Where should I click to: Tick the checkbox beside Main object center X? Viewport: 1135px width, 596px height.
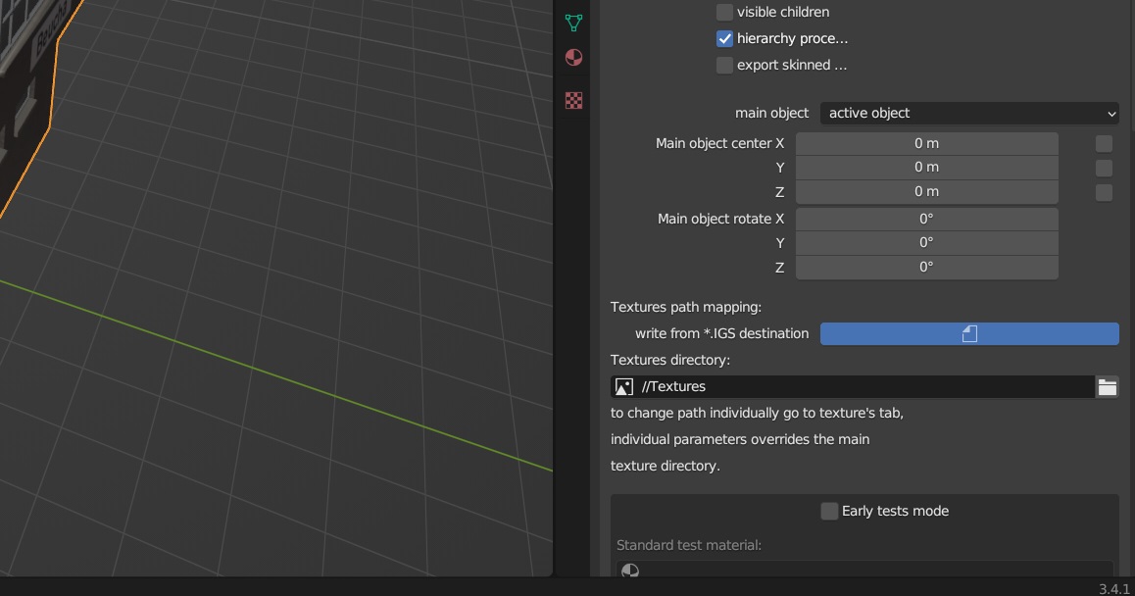1104,143
